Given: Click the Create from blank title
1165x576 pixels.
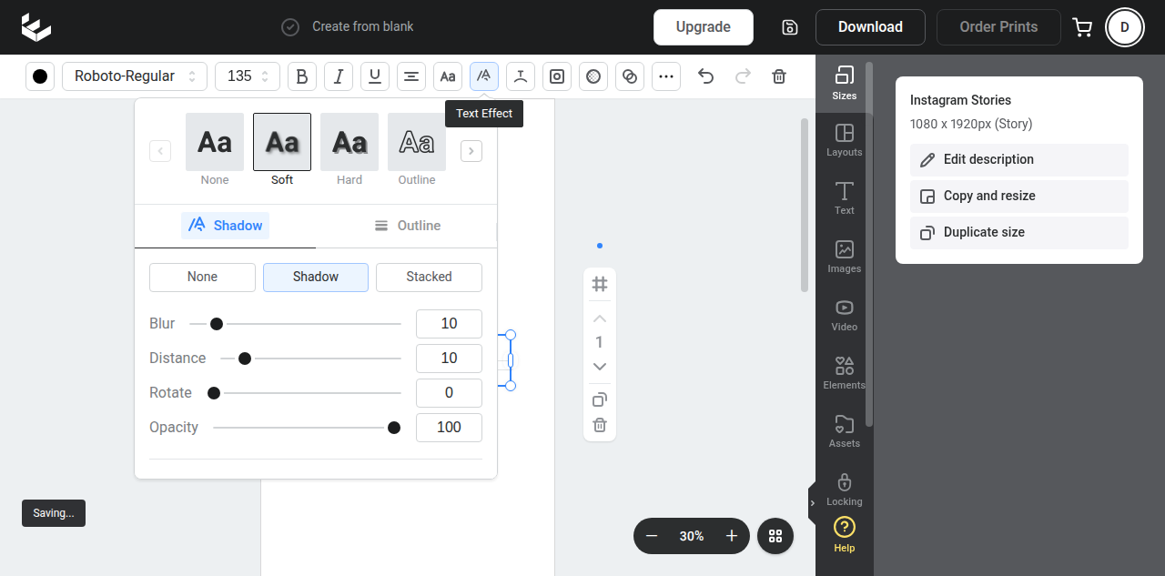Looking at the screenshot, I should 362,27.
